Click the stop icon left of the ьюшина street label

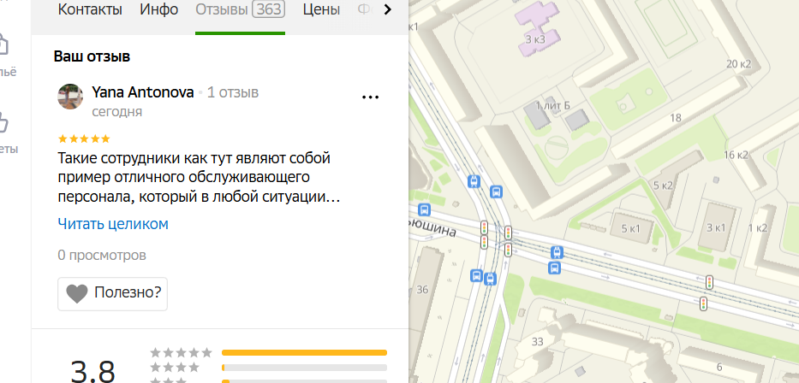423,209
